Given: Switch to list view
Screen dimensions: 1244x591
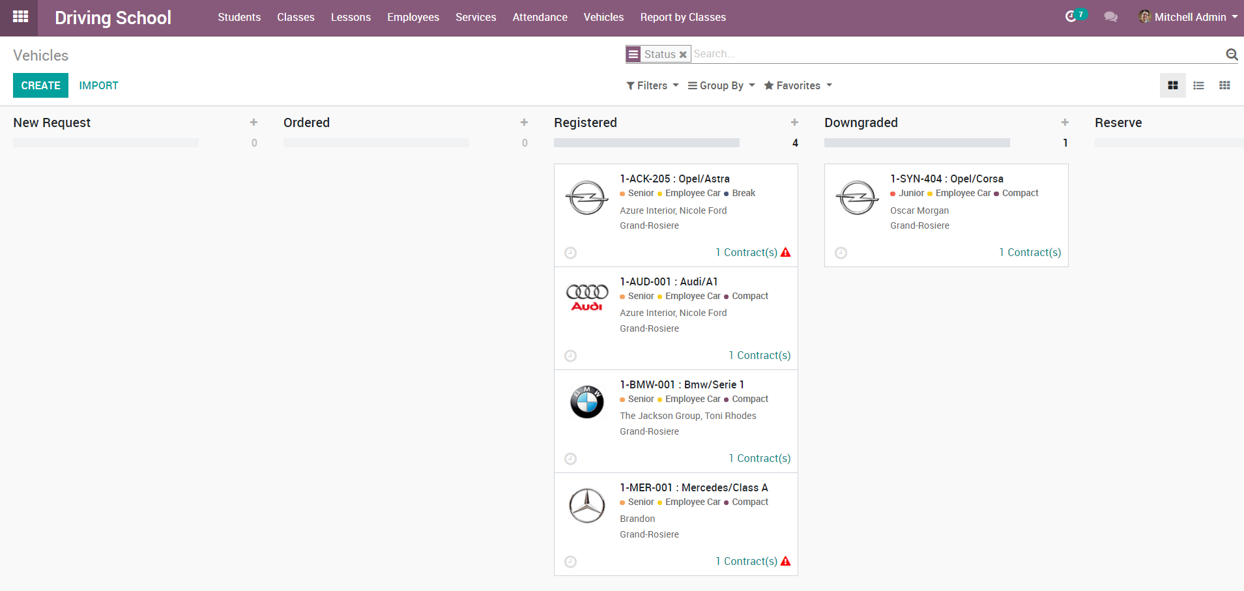Looking at the screenshot, I should pyautogui.click(x=1198, y=85).
